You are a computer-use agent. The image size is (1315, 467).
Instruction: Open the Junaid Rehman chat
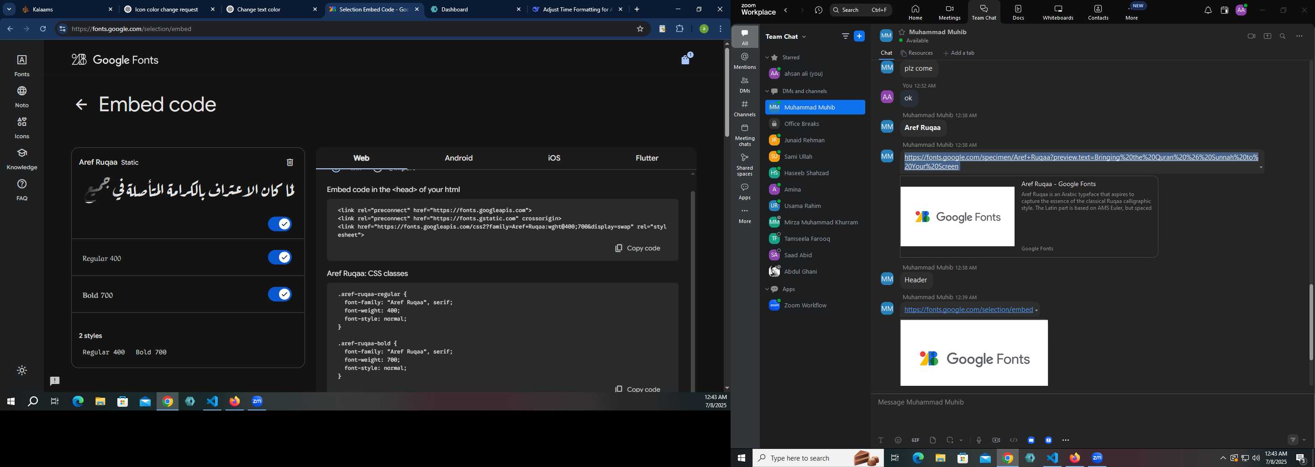(x=815, y=140)
